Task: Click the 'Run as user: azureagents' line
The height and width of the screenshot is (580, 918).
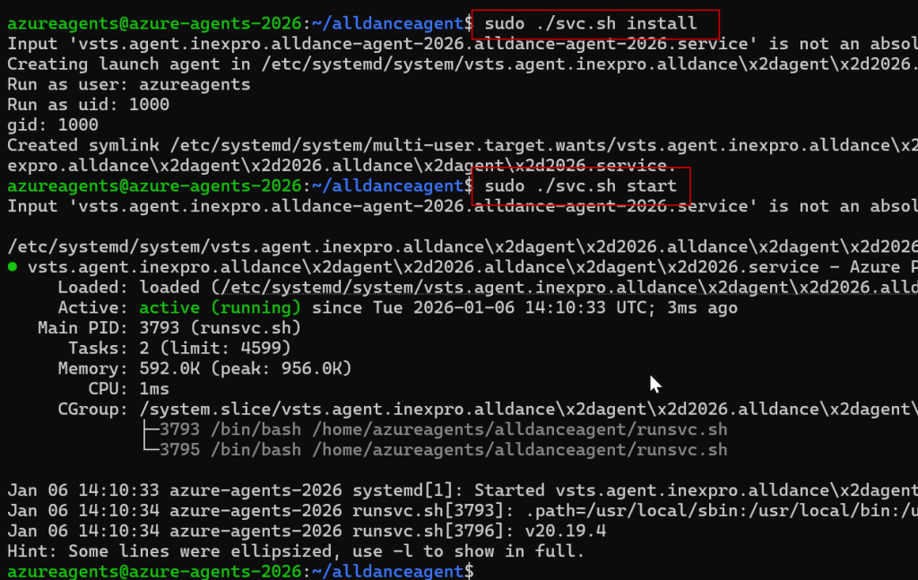Action: pyautogui.click(x=129, y=84)
